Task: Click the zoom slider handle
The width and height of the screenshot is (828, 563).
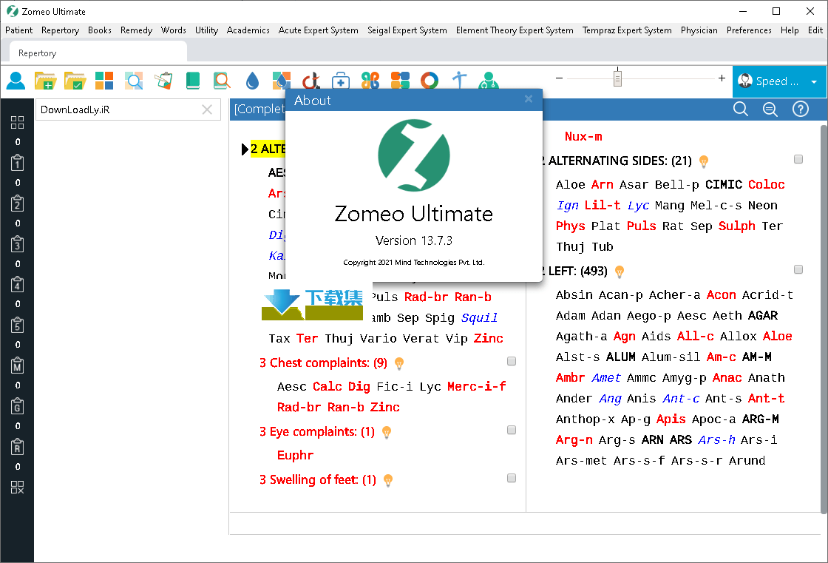Action: click(617, 78)
